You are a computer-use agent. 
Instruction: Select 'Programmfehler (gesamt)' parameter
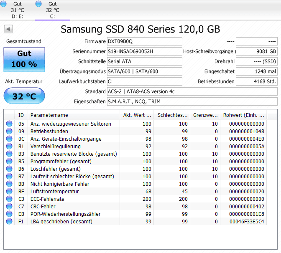[61, 162]
